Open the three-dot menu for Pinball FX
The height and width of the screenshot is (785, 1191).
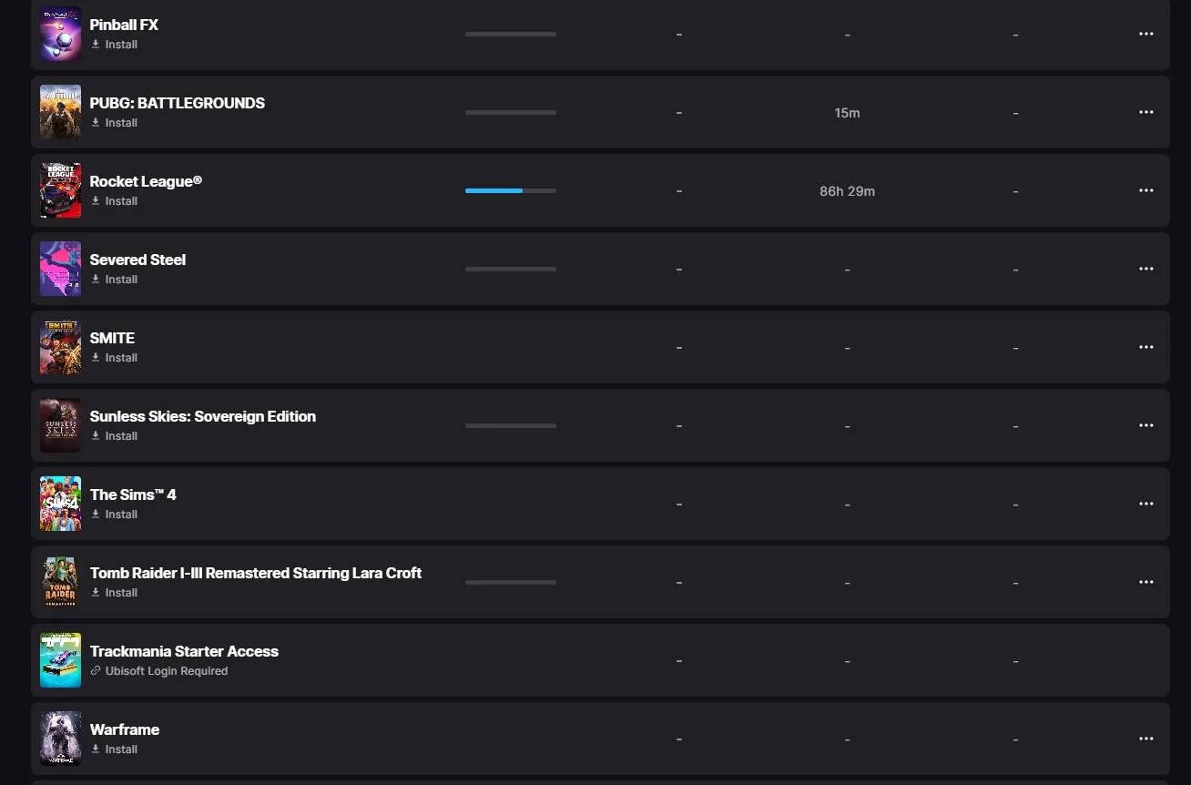(1146, 34)
